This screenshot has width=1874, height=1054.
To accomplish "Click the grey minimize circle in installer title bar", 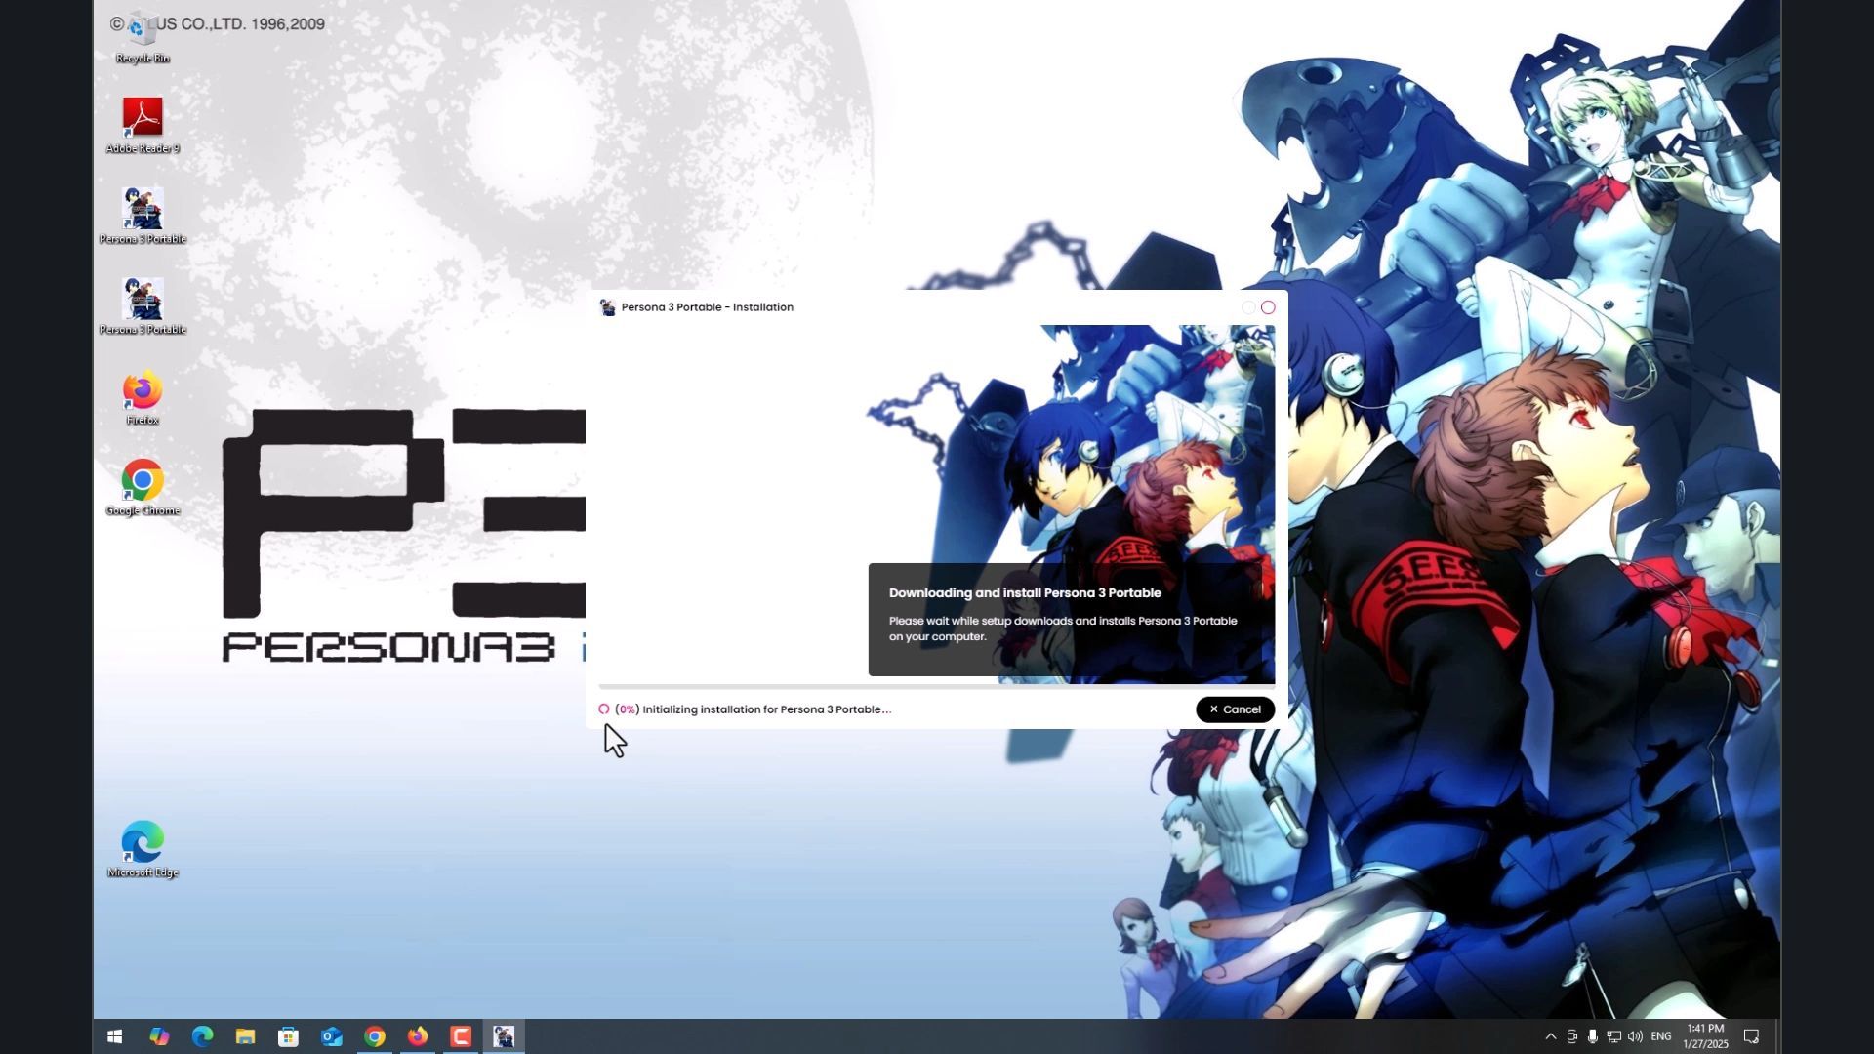I will (1248, 307).
